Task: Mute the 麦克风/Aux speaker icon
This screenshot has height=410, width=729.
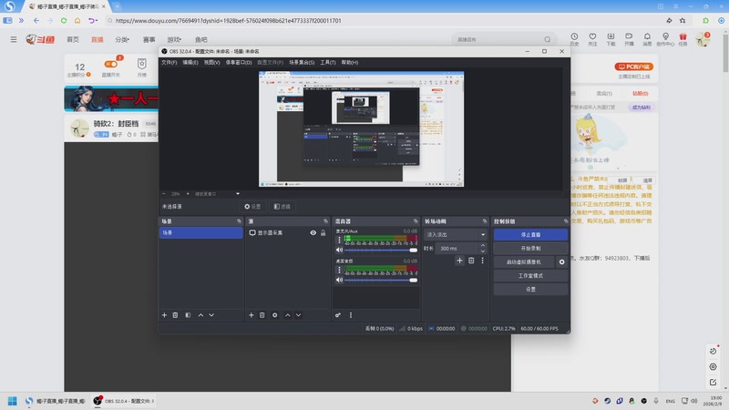Action: pyautogui.click(x=339, y=250)
